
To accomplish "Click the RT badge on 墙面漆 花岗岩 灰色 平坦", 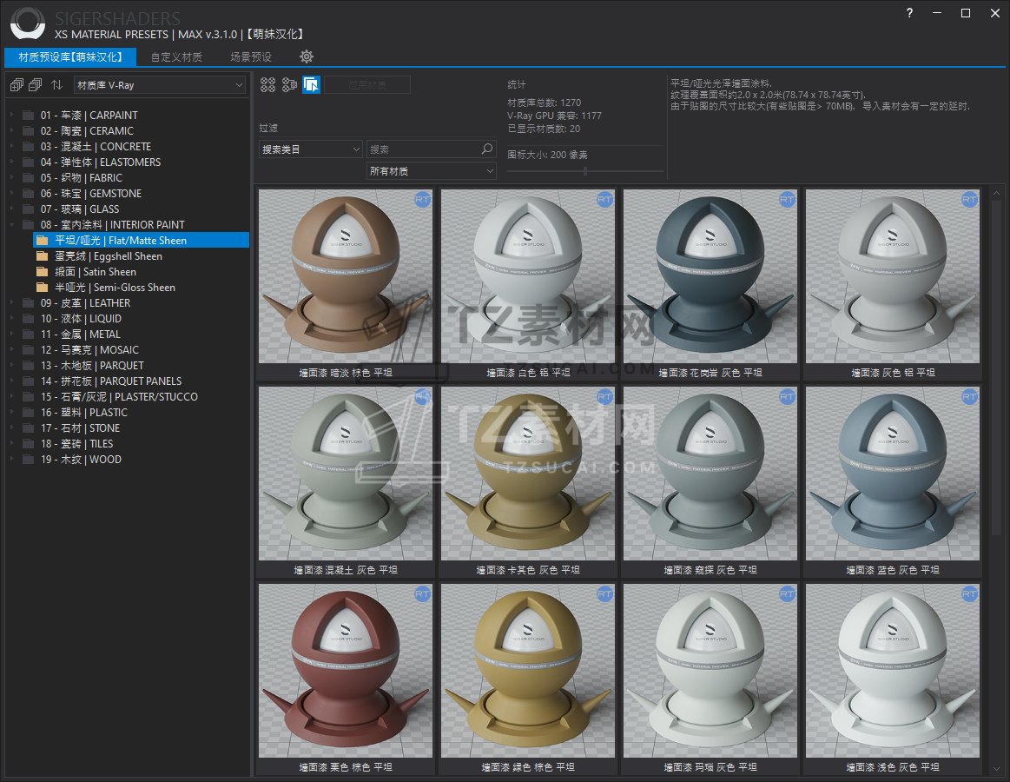I will [x=787, y=200].
